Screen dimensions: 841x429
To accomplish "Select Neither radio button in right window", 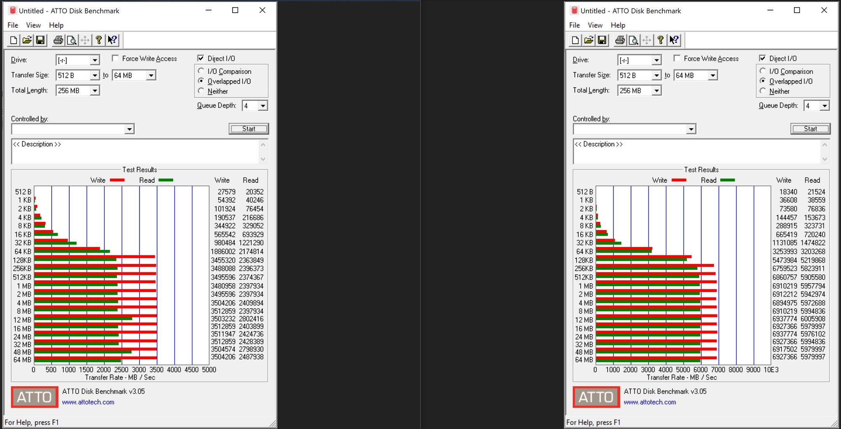I will pos(763,91).
